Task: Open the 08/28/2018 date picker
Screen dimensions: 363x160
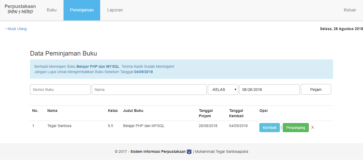Action: click(x=269, y=90)
